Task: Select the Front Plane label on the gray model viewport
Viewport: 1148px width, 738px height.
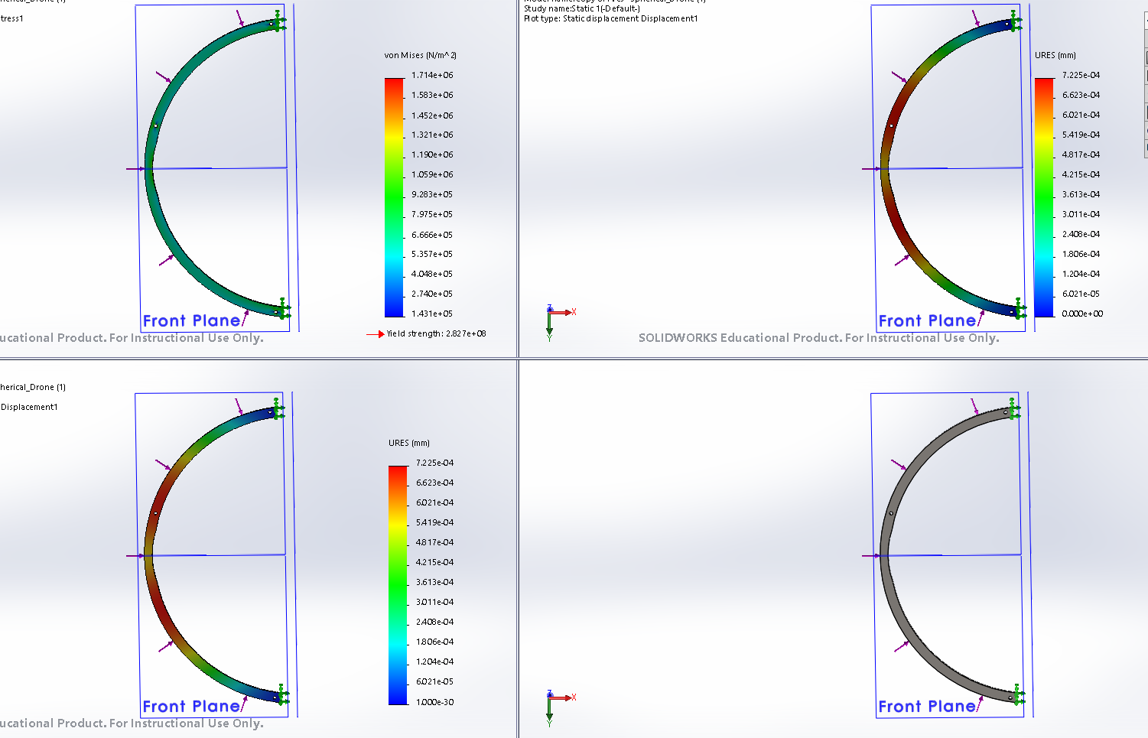Action: coord(927,707)
